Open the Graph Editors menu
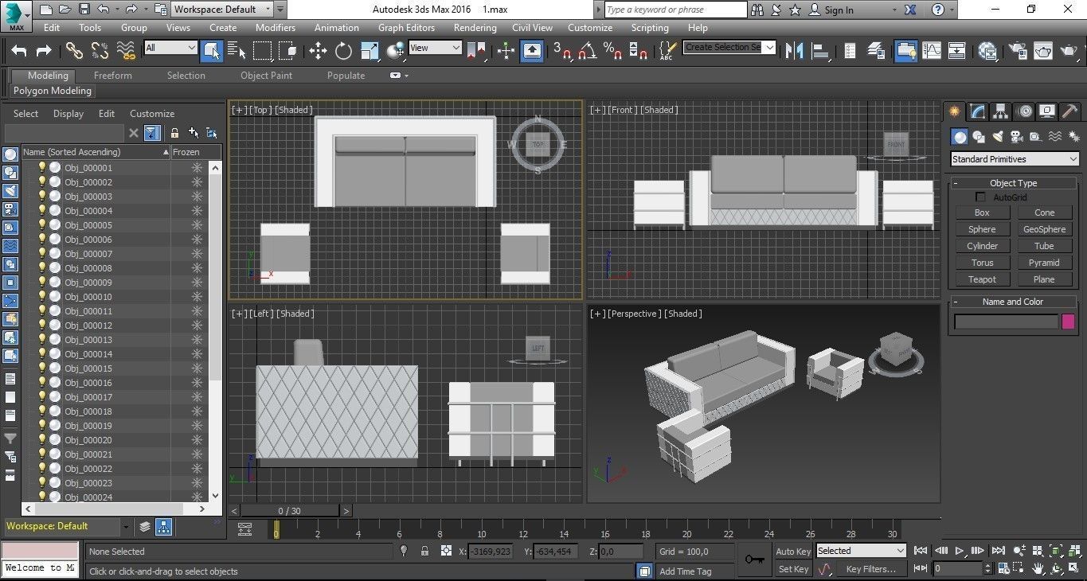This screenshot has height=581, width=1087. coord(406,27)
